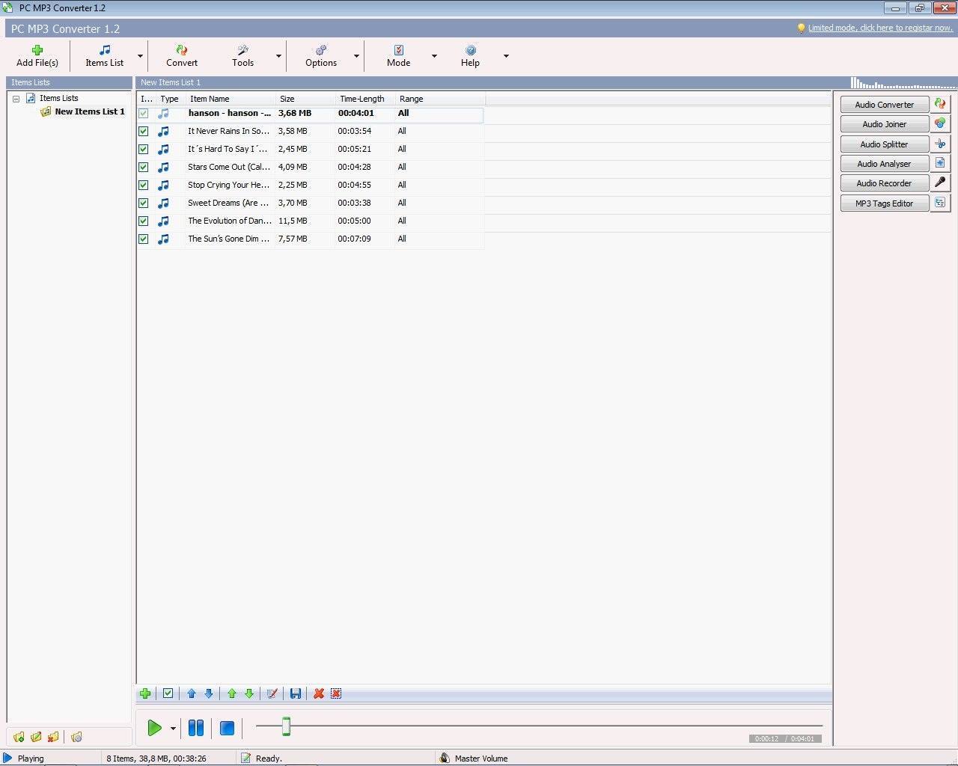Toggle checkbox of the 'hanson - hanson' item

pos(144,113)
